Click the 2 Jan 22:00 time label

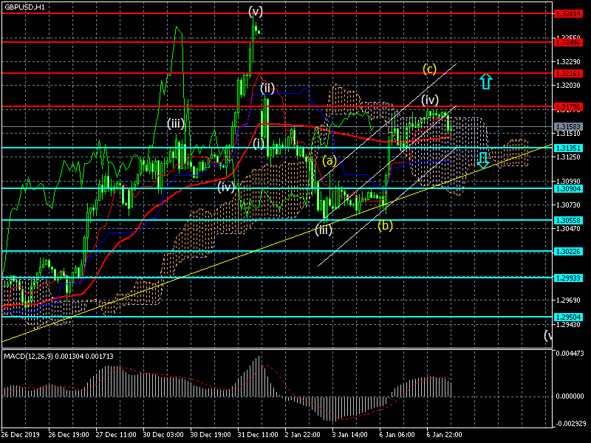303,434
